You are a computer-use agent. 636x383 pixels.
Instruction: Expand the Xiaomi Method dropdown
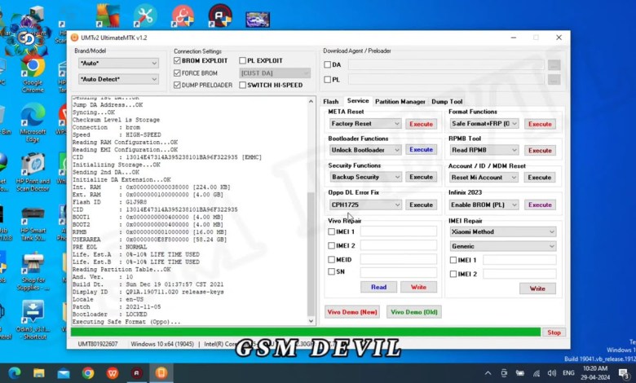click(502, 231)
